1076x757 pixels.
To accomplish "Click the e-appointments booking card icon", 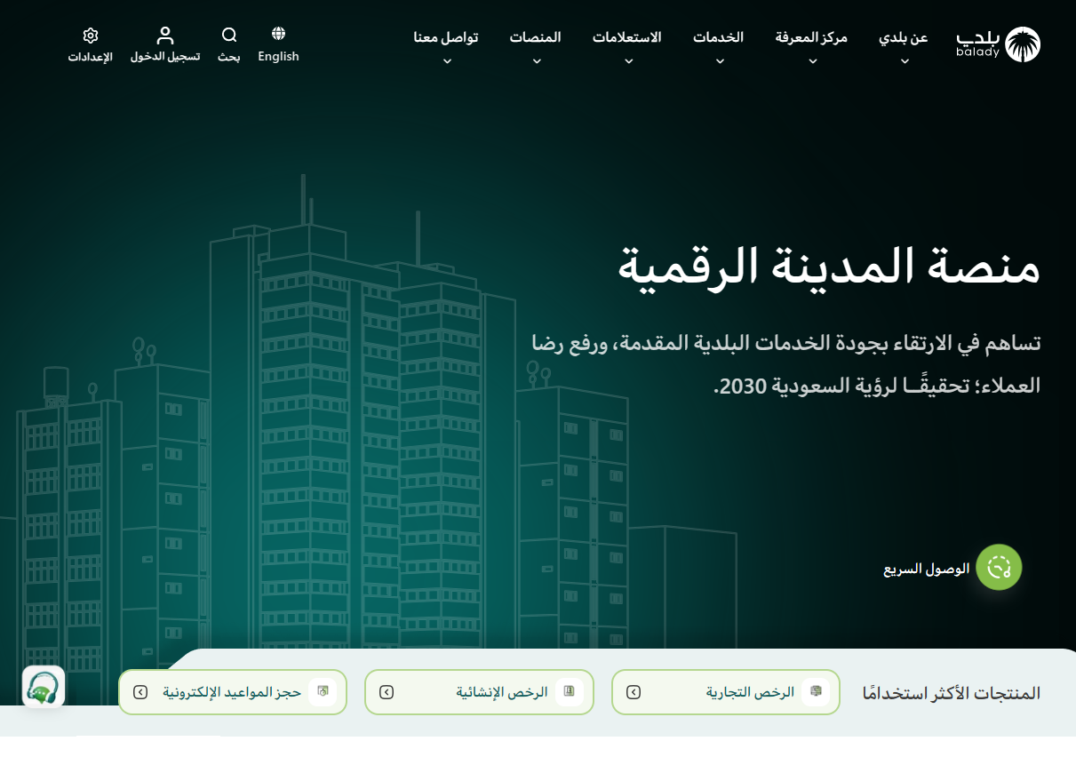I will coord(323,692).
